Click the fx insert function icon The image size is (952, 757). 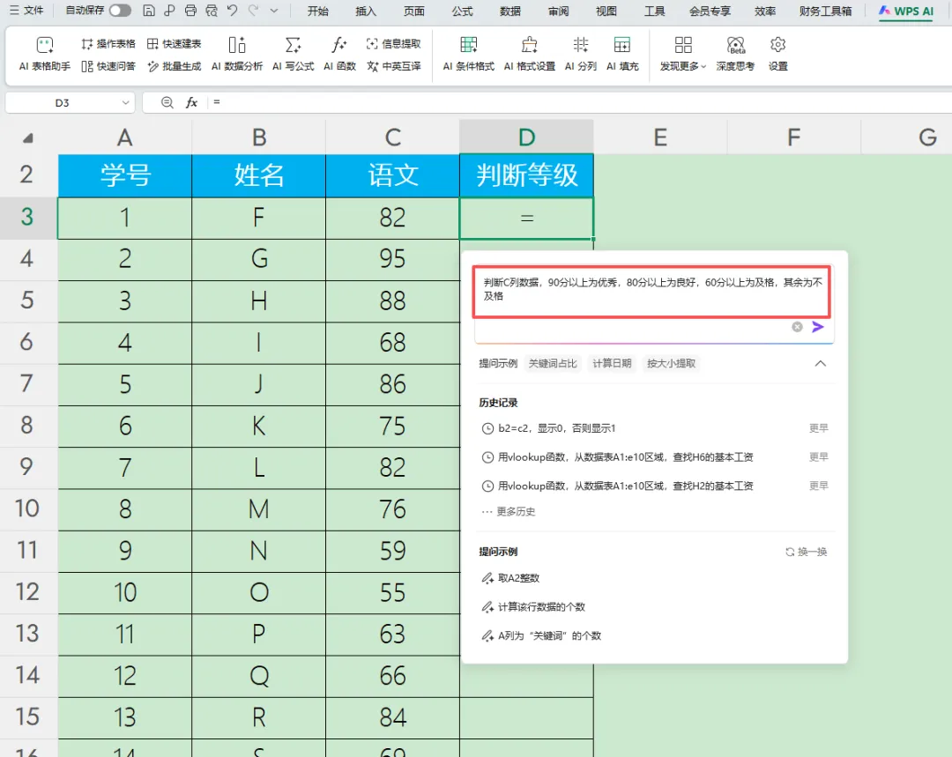tap(192, 102)
